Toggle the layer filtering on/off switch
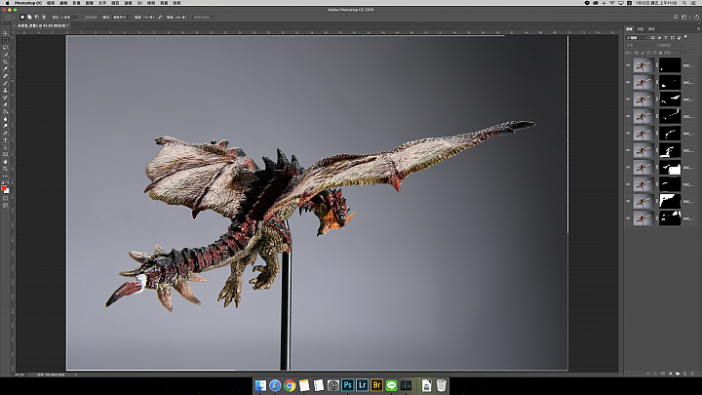Viewport: 702px width, 395px height. [685, 37]
